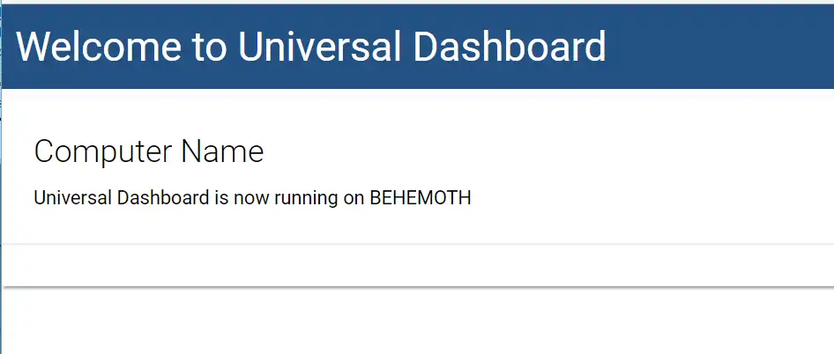Click 'Dashboard' in the card body sentence
Screen dimensions: 834x354
click(163, 198)
